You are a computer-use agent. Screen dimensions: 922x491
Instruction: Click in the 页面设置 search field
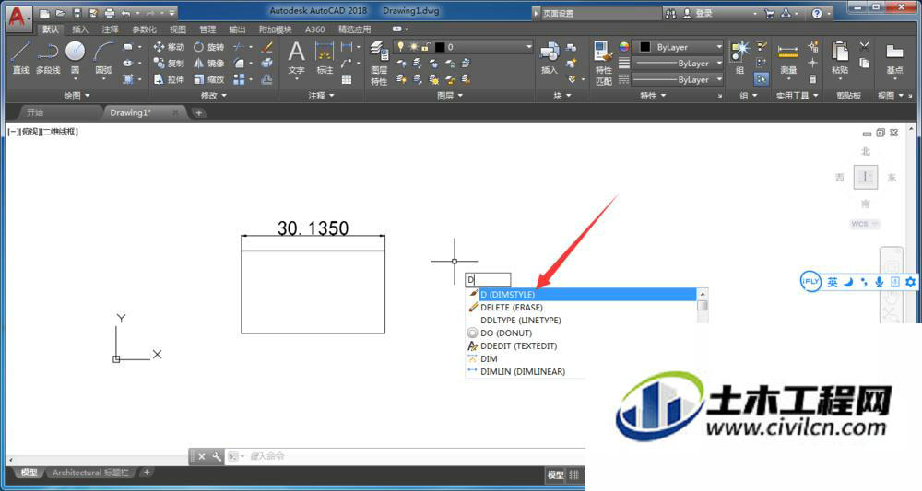tap(600, 14)
